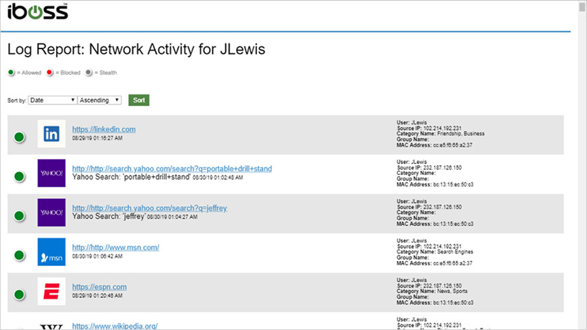Open the Date sort-by dropdown

53,100
